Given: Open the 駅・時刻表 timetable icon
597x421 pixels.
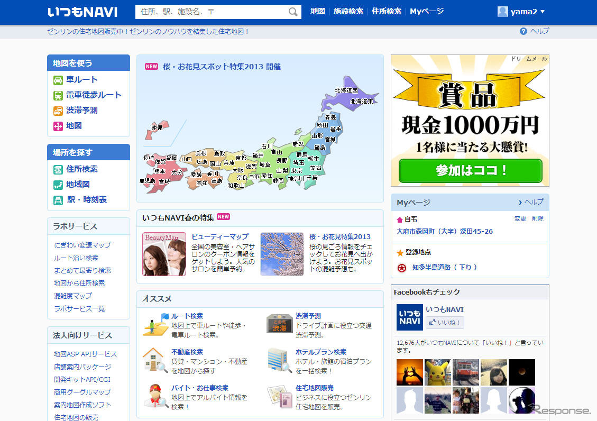Looking at the screenshot, I should [x=58, y=200].
